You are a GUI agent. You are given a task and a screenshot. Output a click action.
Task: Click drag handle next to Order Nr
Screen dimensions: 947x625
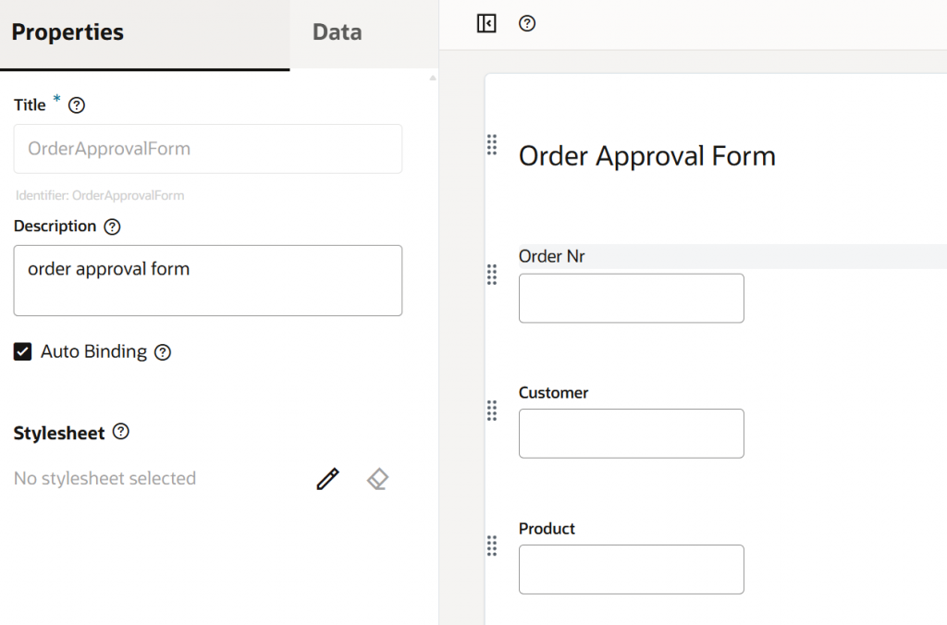[x=492, y=275]
